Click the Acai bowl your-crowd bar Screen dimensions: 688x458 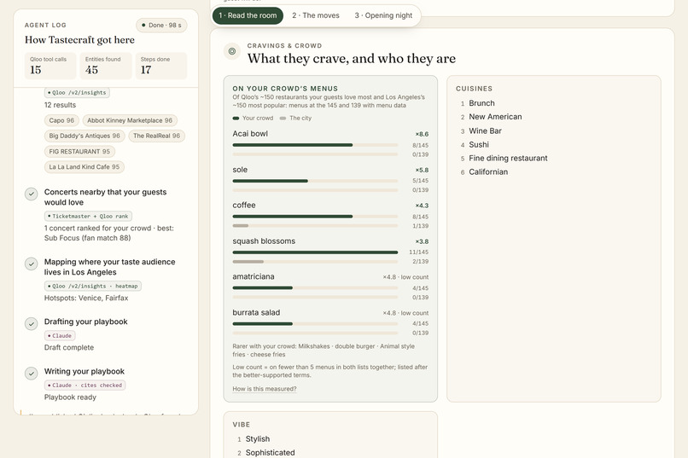(293, 145)
